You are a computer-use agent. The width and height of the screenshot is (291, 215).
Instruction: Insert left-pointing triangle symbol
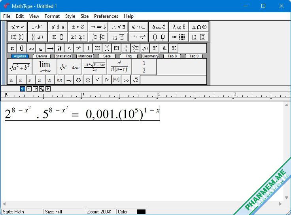point(97,80)
